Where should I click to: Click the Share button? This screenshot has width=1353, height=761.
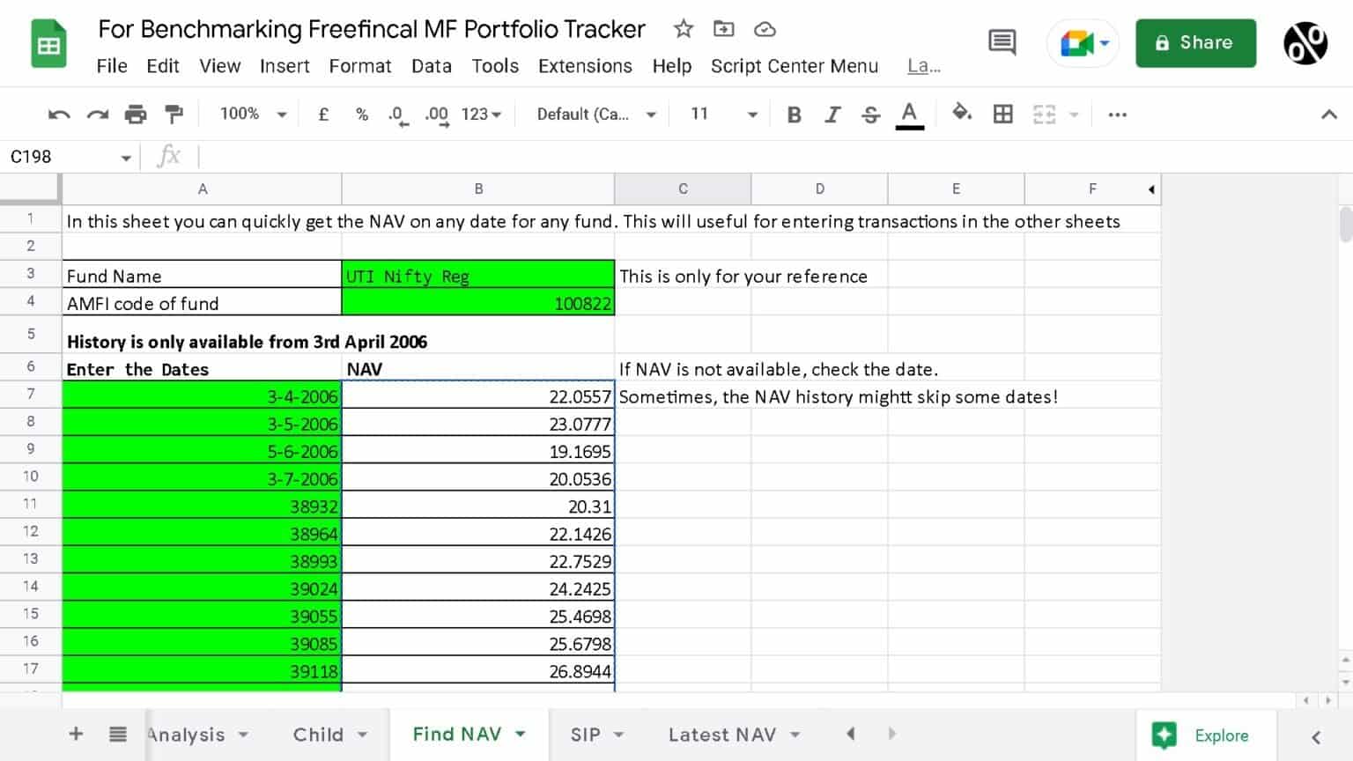coord(1195,42)
